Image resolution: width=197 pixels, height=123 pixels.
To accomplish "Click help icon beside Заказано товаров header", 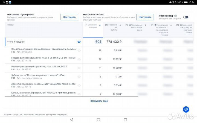I will pyautogui.click(x=86, y=25).
